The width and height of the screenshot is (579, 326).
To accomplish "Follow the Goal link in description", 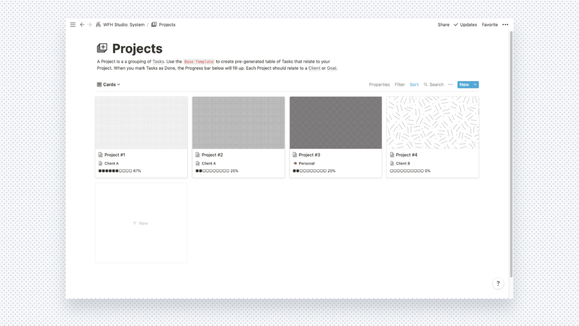I will [331, 68].
